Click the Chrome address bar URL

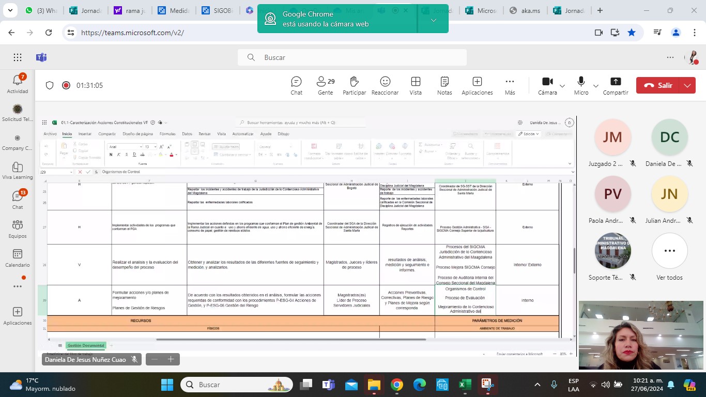coord(132,33)
